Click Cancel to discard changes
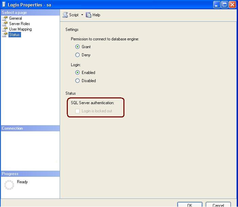The width and height of the screenshot is (238, 207). pyautogui.click(x=218, y=205)
